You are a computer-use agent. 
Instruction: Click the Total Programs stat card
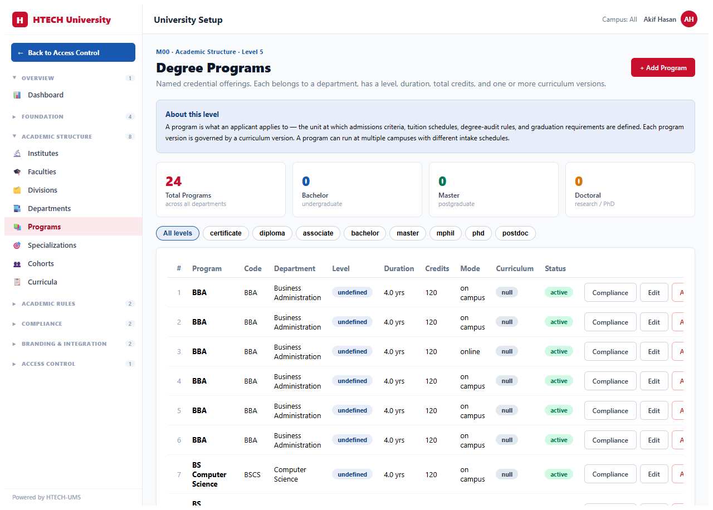pos(221,189)
